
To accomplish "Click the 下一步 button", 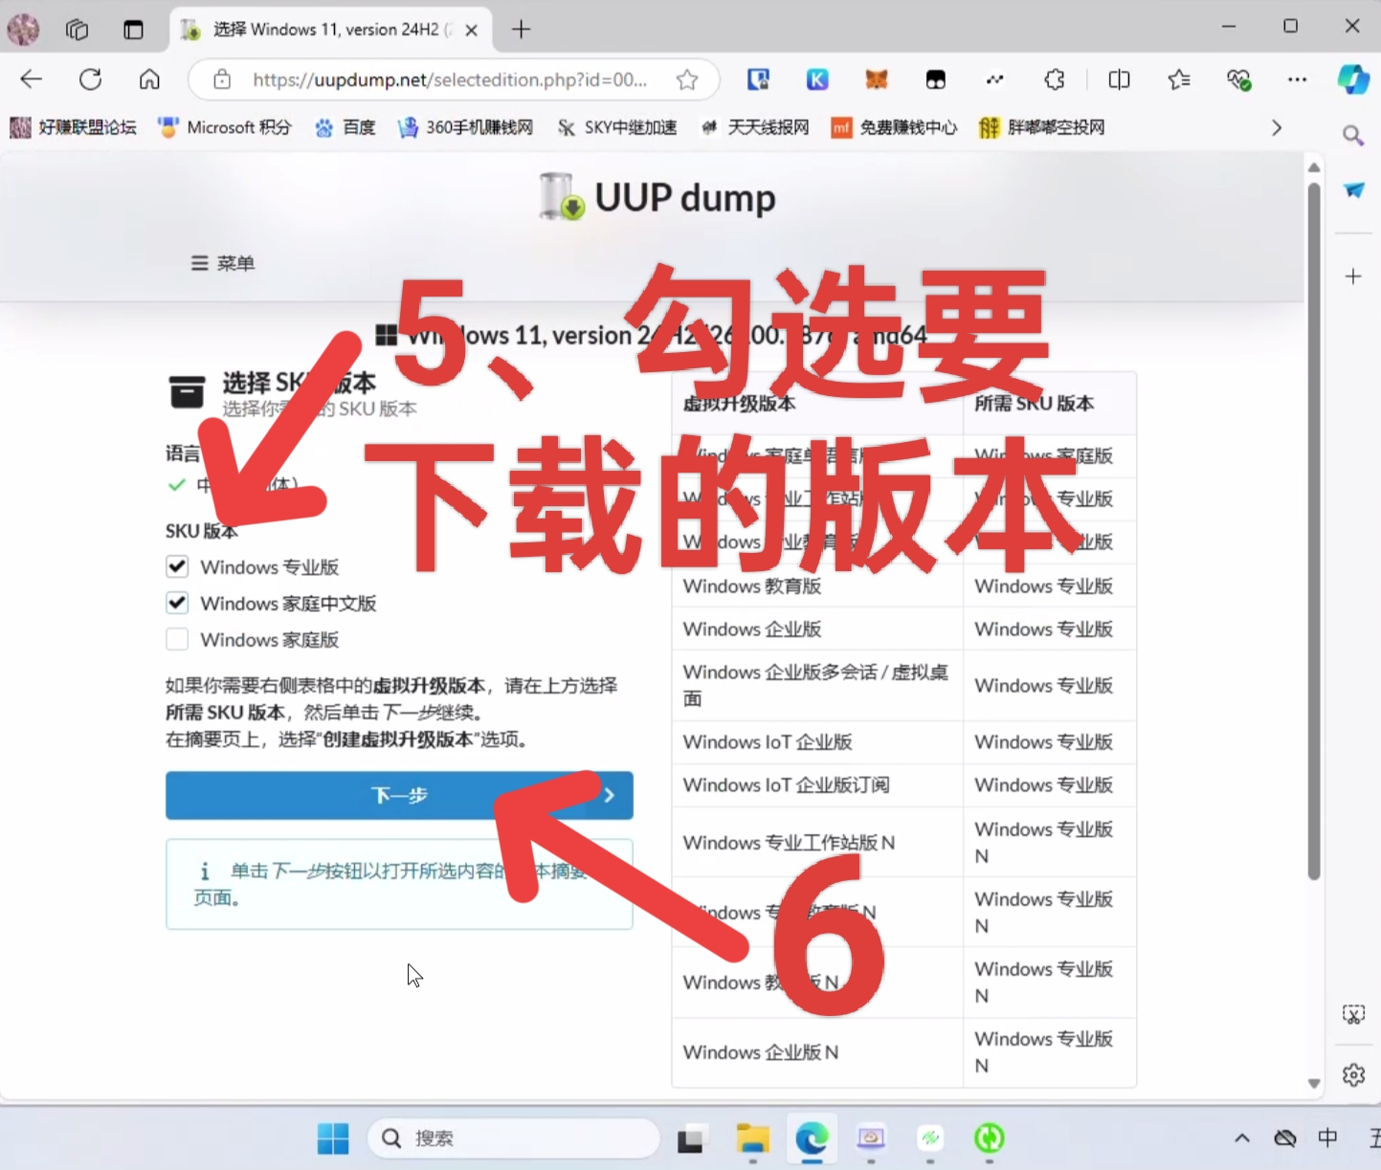I will pos(399,795).
